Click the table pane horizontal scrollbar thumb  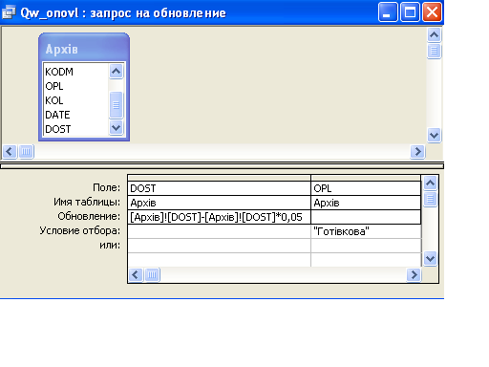tap(26, 151)
